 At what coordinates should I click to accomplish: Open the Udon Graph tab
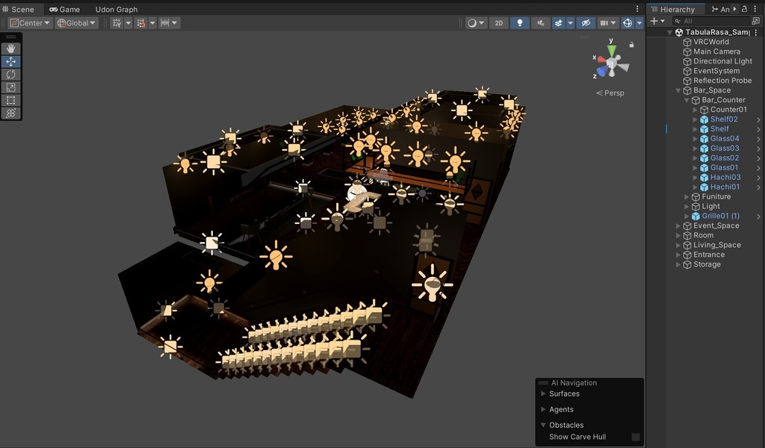pyautogui.click(x=116, y=9)
